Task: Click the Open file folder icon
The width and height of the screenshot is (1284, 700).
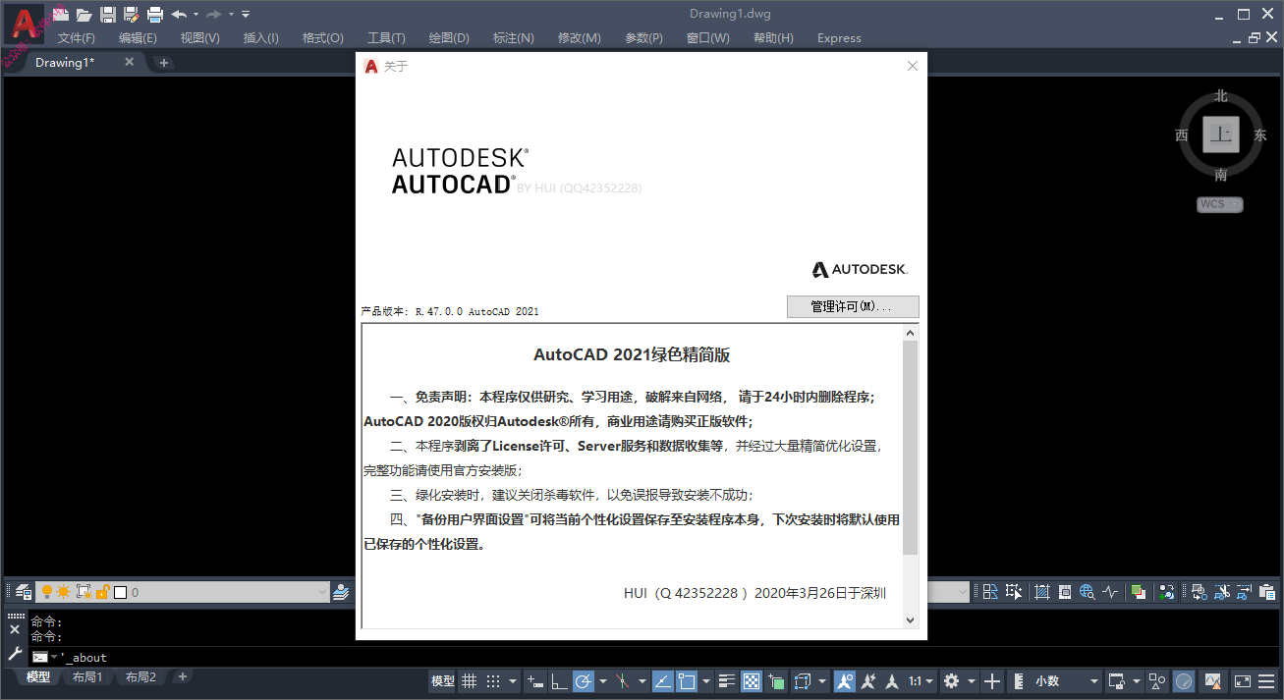Action: pos(84,14)
